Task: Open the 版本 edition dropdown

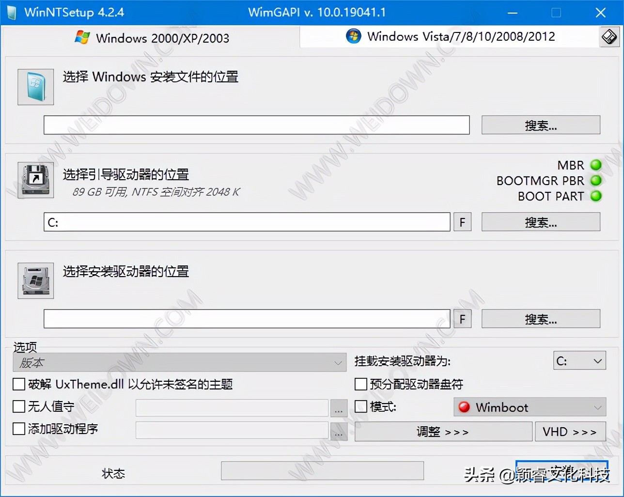Action: [x=179, y=362]
